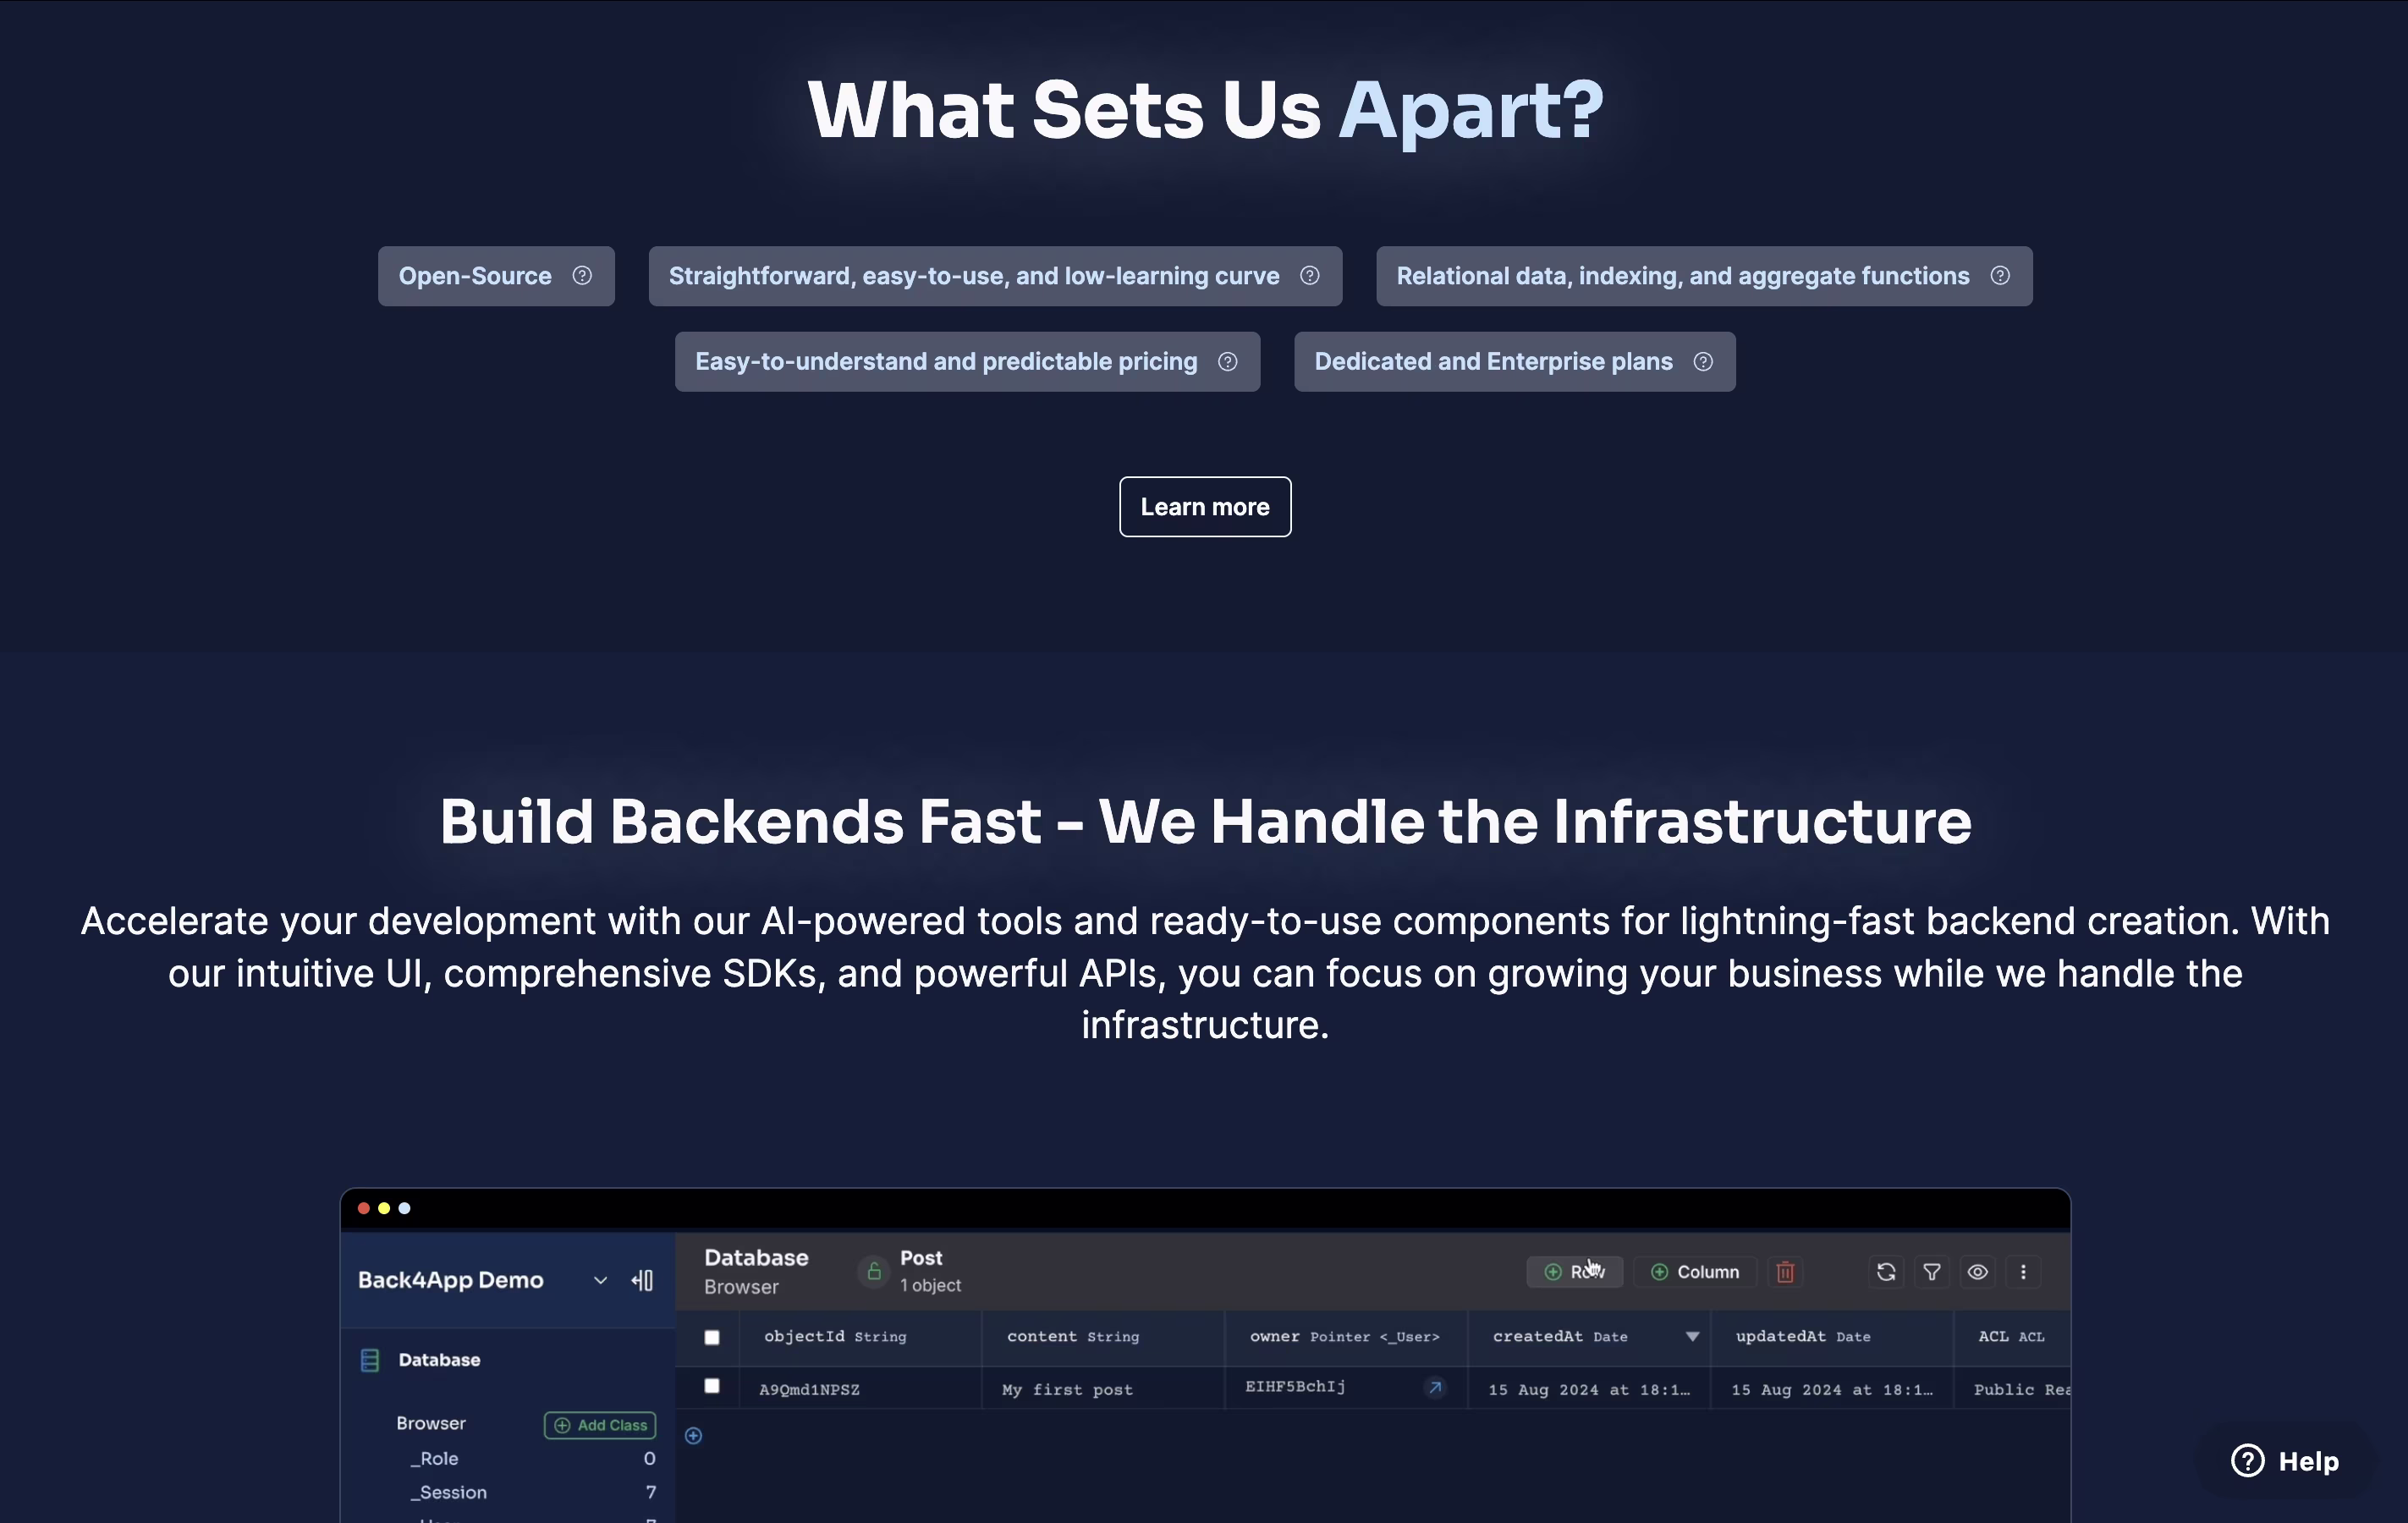
Task: Click the question icon next to low-learning curve
Action: [x=1309, y=276]
